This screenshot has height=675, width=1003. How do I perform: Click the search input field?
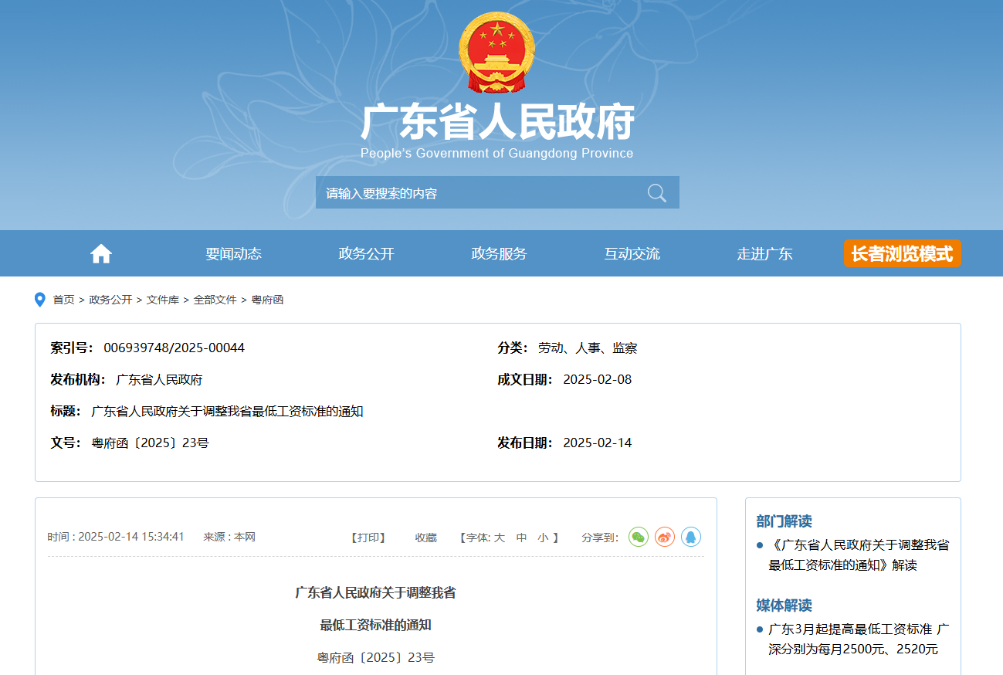[x=479, y=193]
